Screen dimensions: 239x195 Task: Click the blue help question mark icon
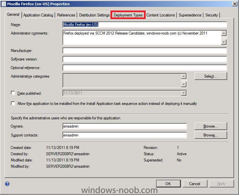click(7, 184)
